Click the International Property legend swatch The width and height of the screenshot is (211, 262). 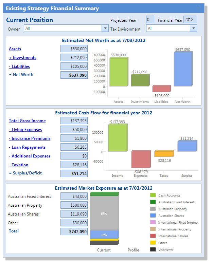153,229
